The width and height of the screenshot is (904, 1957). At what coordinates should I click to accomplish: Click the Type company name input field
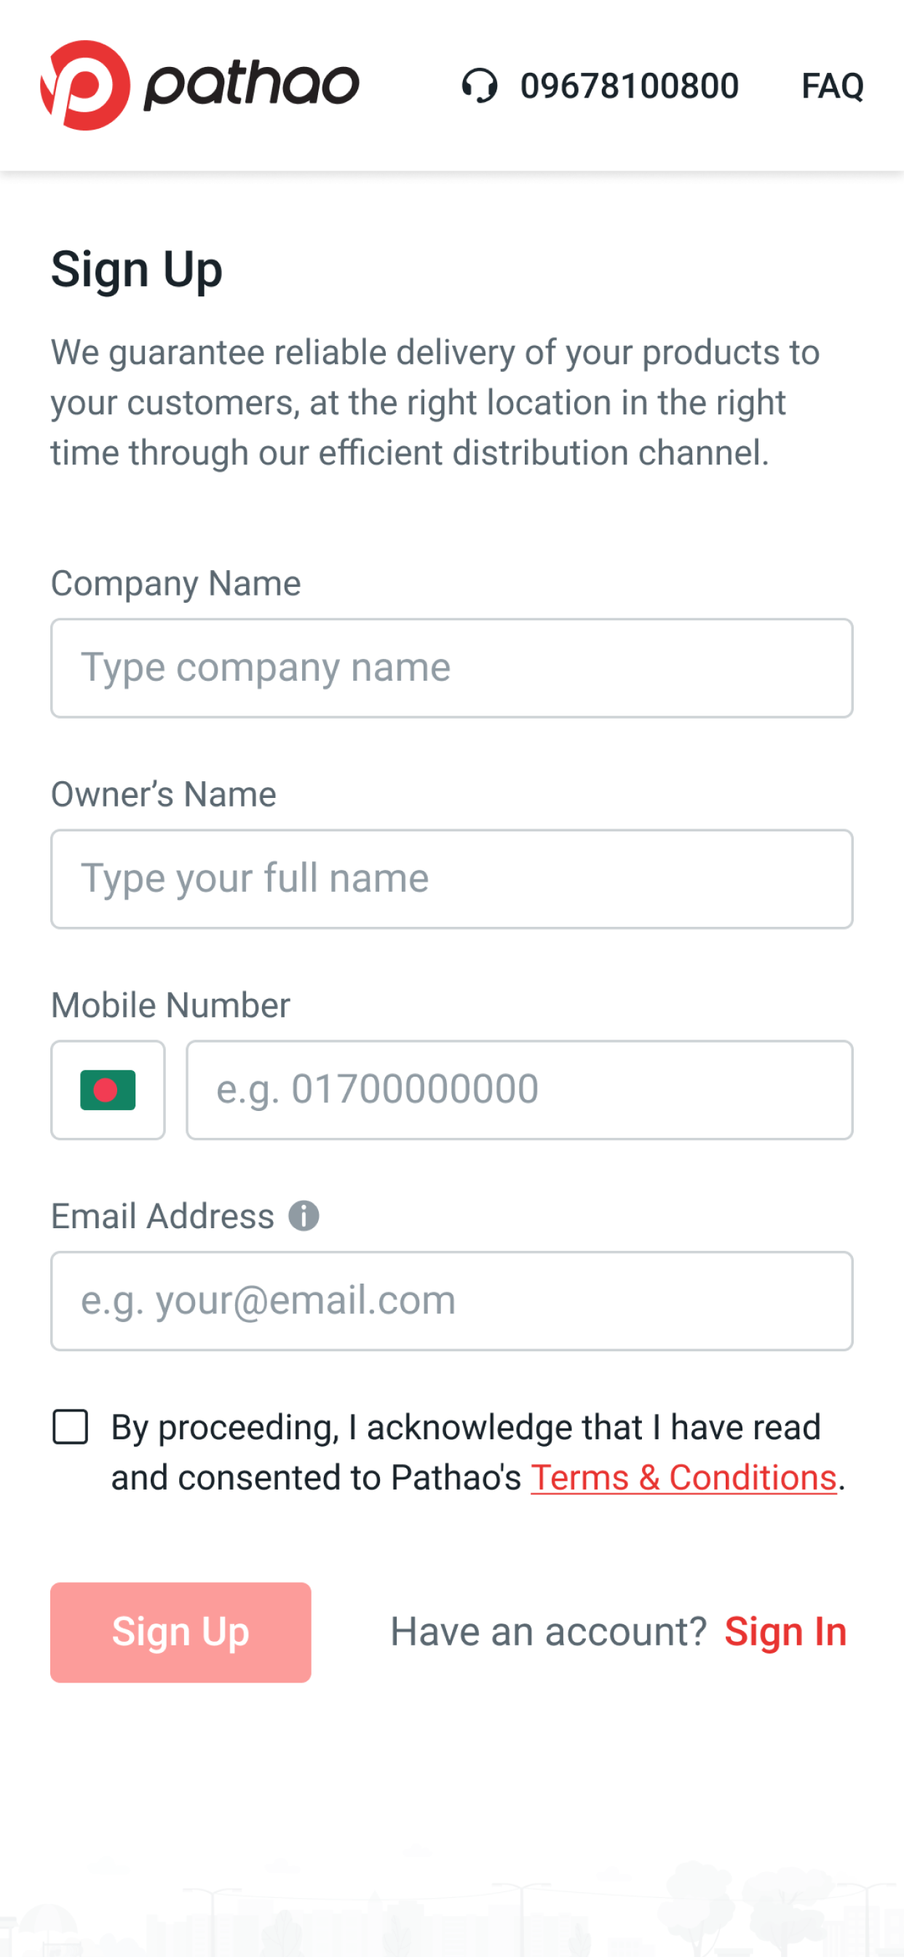point(451,667)
